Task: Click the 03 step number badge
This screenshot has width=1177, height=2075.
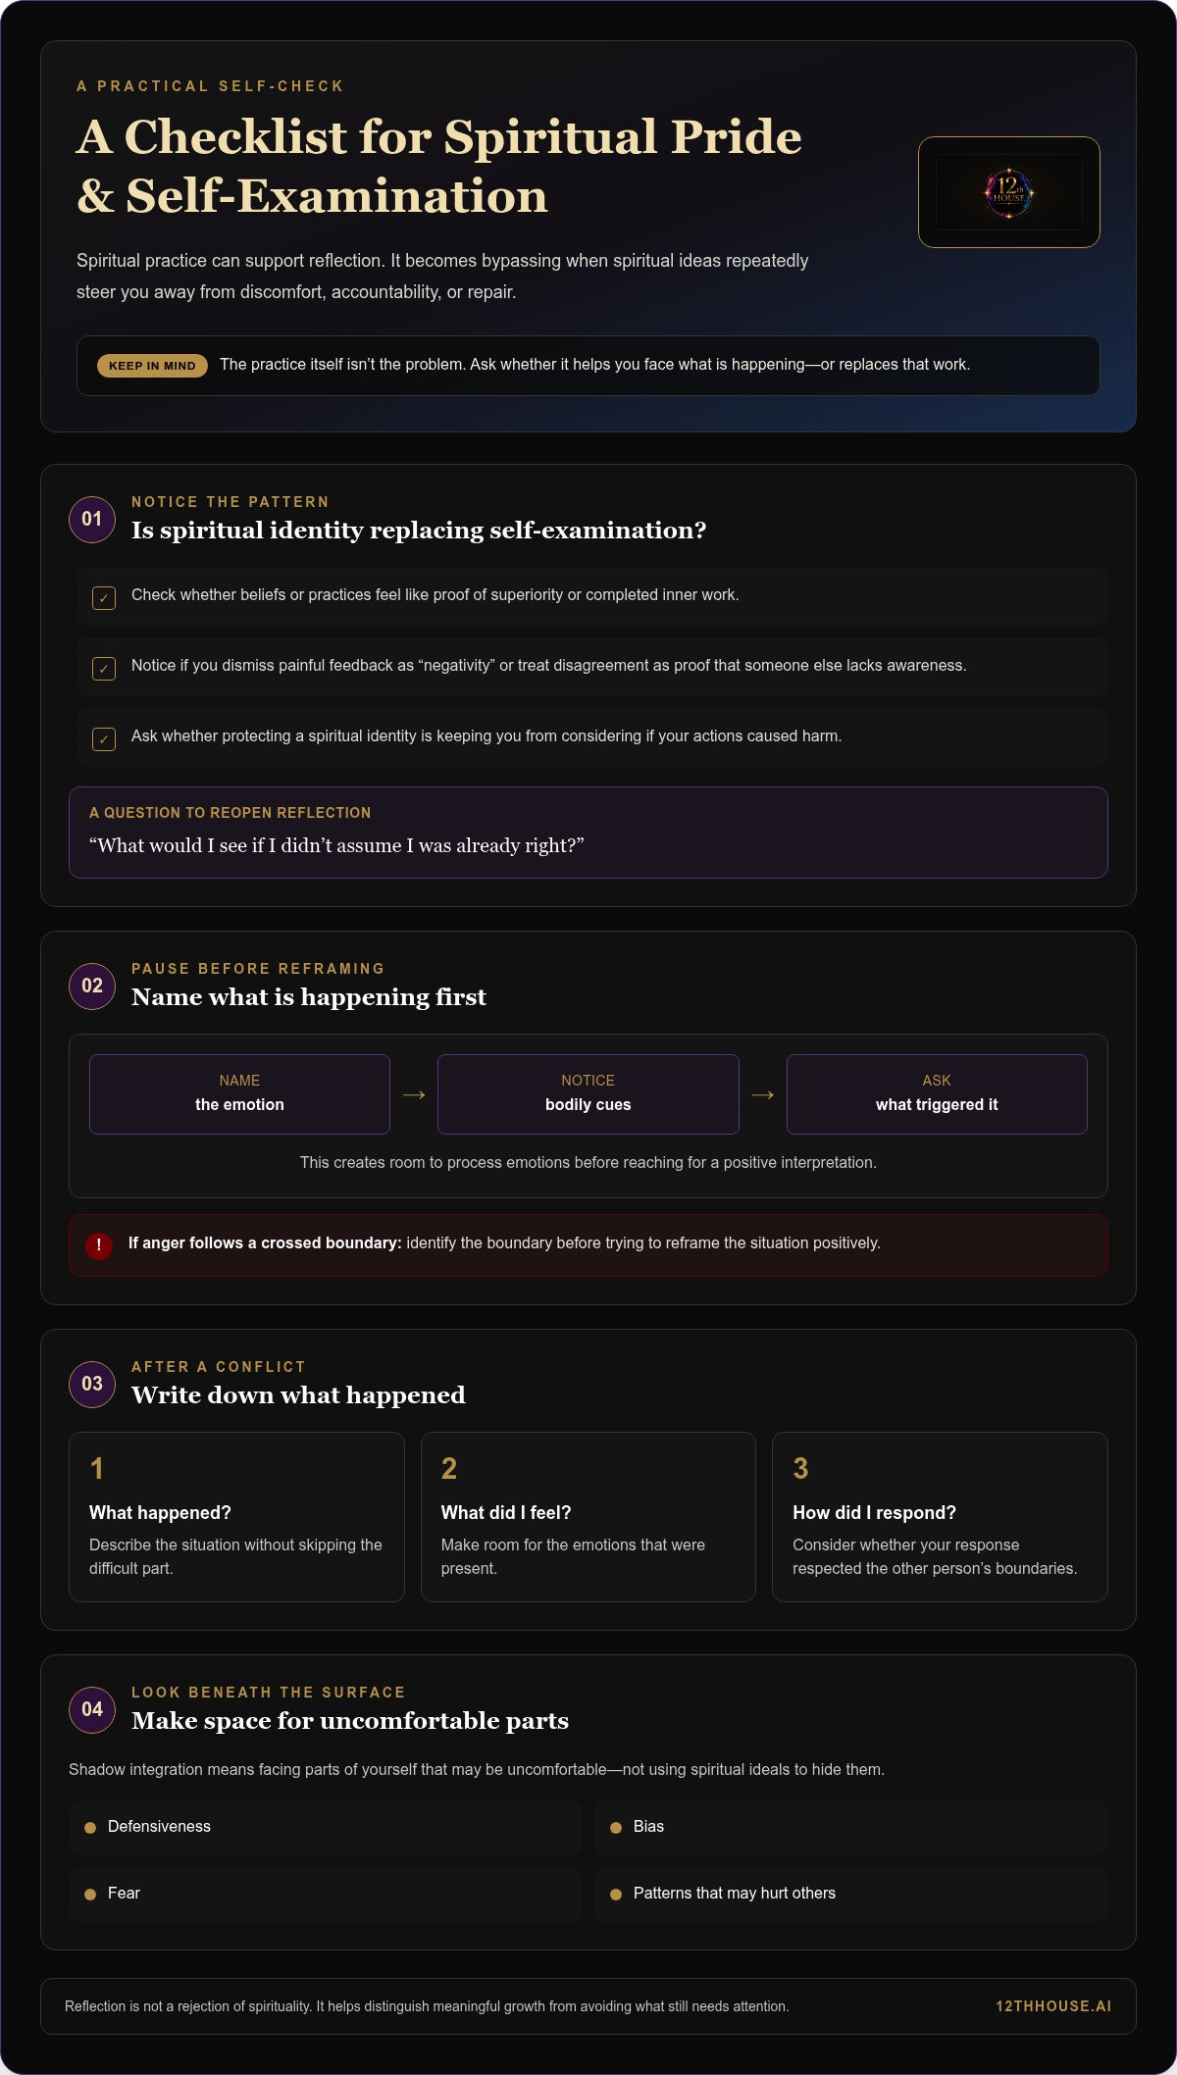Action: click(x=92, y=1384)
